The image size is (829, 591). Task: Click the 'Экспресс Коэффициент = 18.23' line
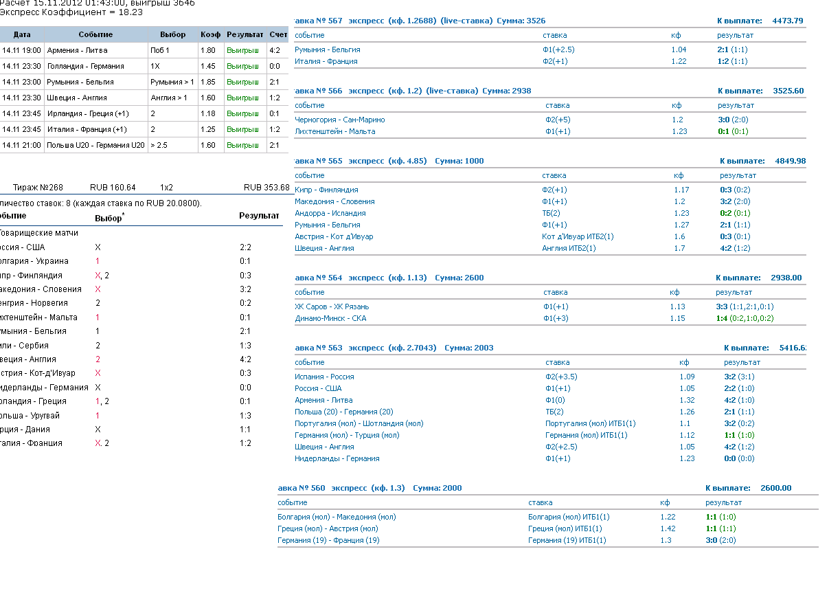[71, 12]
